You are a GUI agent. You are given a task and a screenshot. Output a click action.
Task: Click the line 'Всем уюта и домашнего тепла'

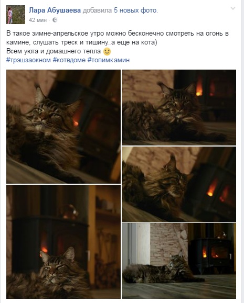(54, 51)
